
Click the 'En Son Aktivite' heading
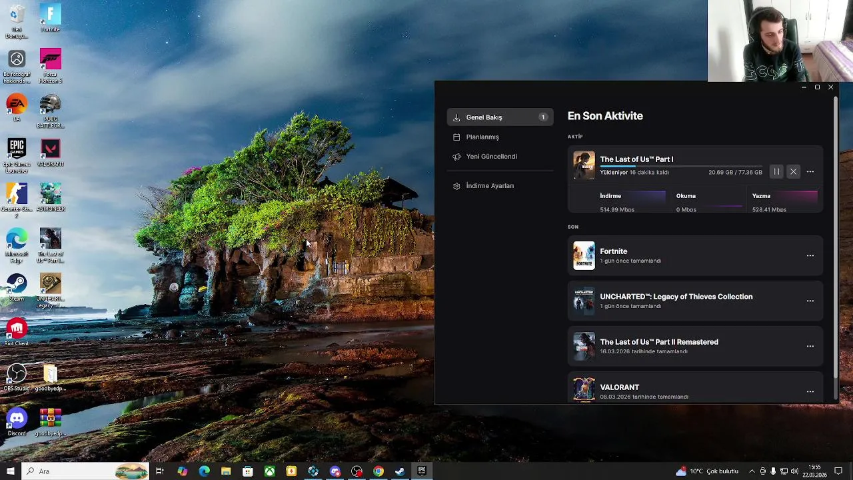pos(605,116)
